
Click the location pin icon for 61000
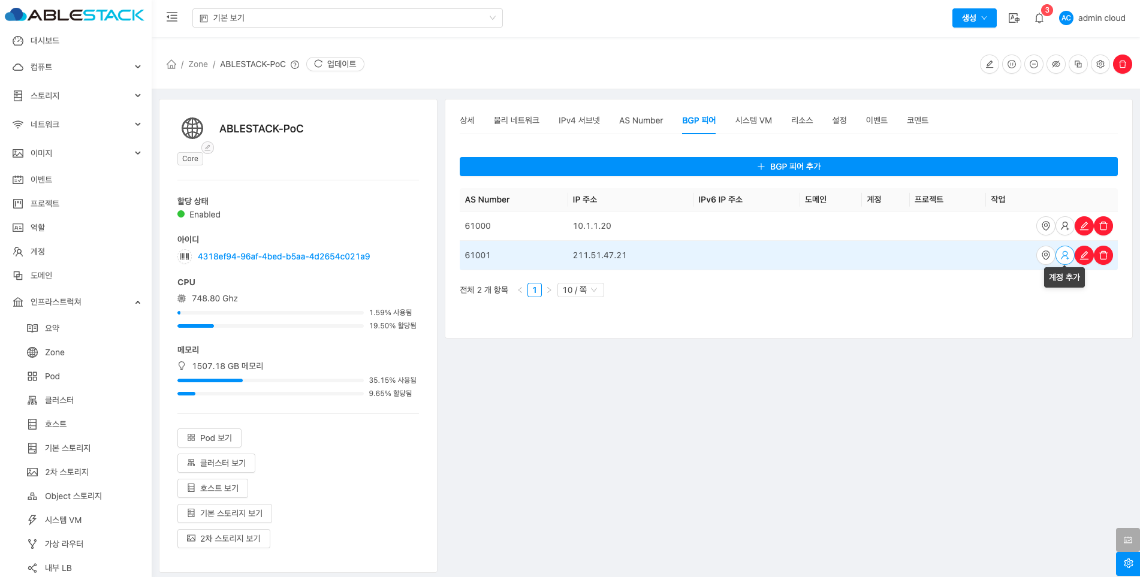[x=1045, y=226]
